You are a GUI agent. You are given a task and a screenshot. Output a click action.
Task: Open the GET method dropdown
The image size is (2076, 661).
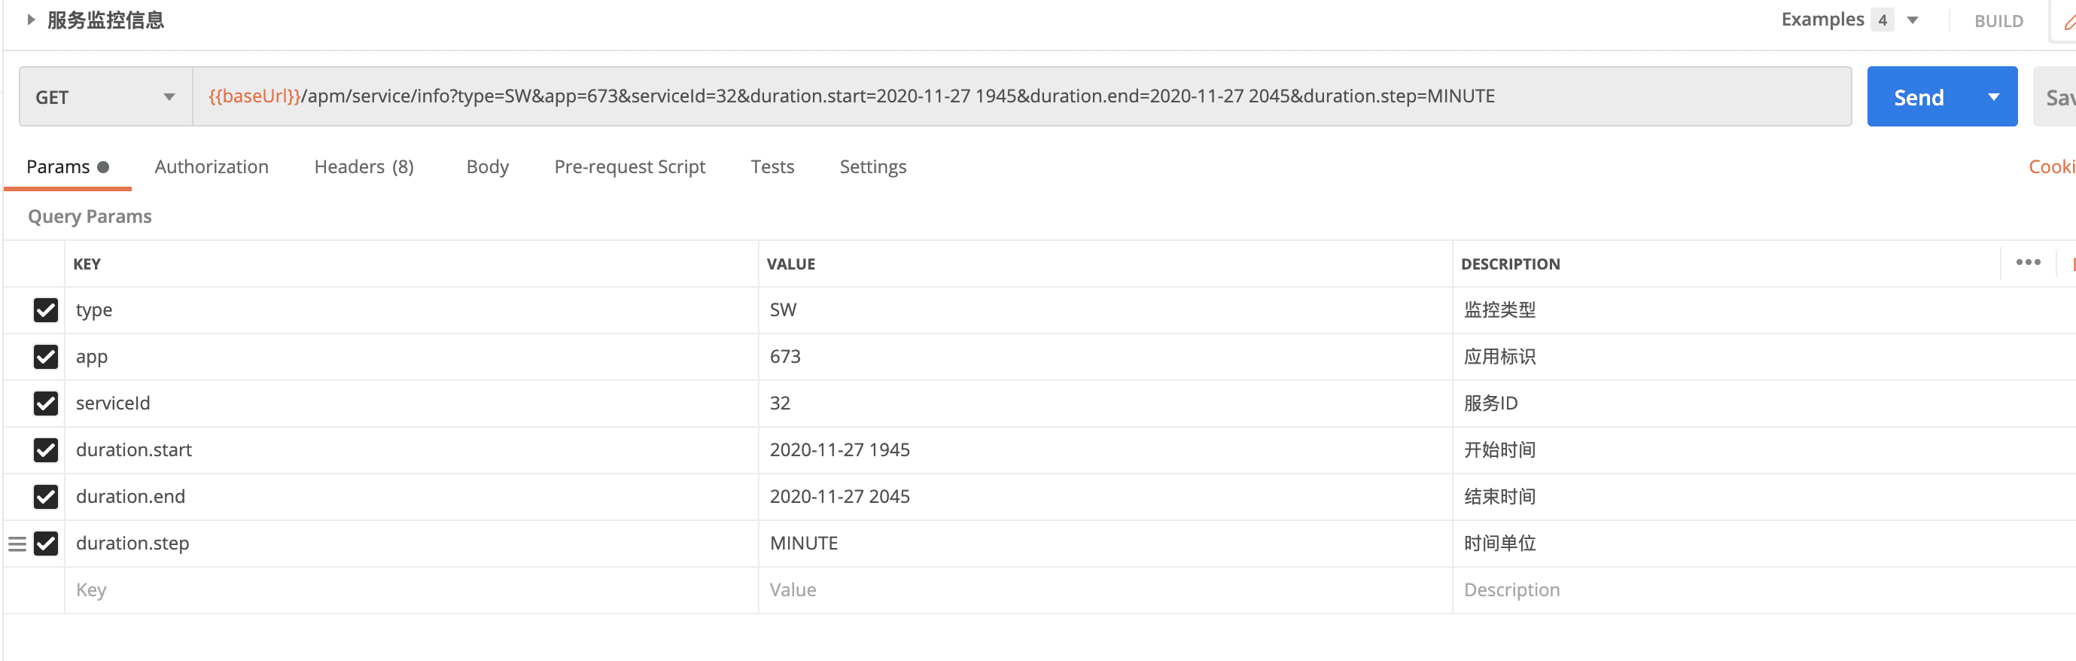coord(105,96)
